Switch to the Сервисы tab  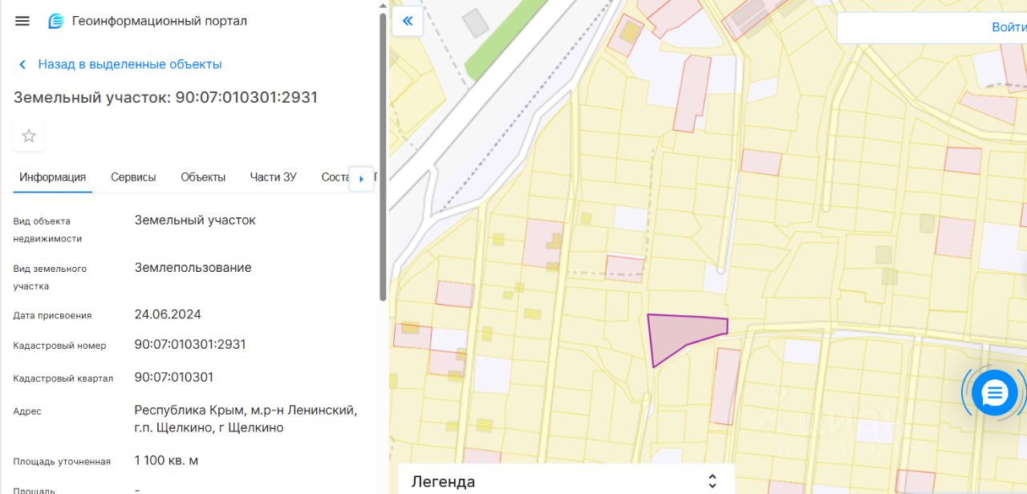pyautogui.click(x=133, y=177)
